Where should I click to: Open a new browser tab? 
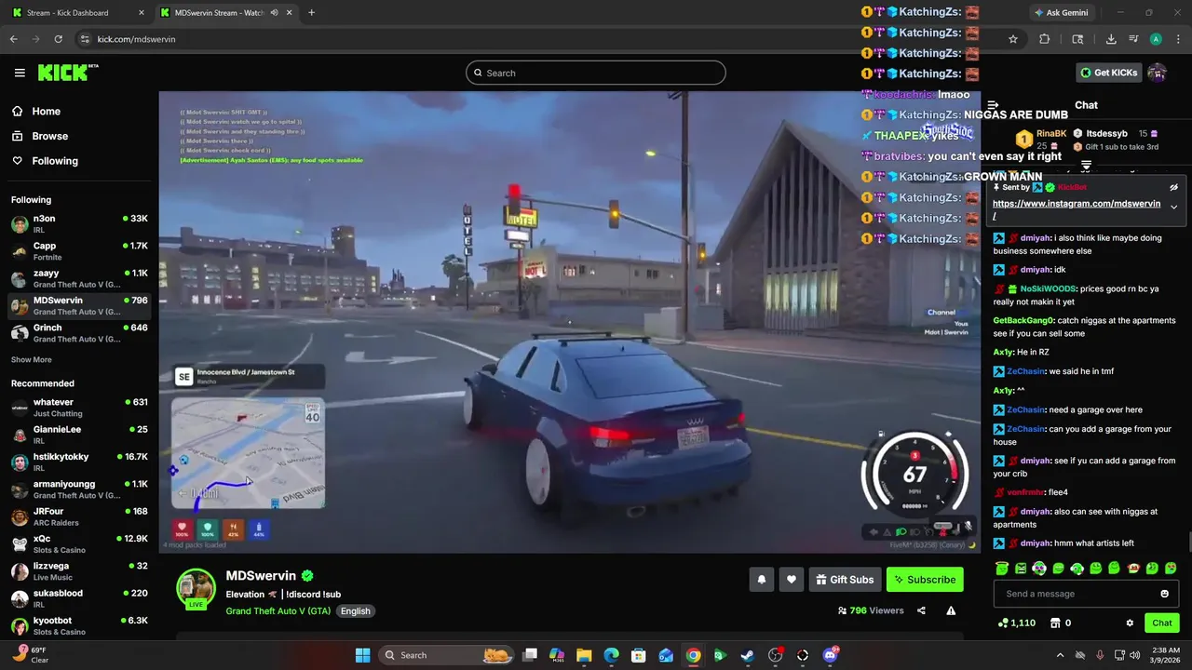click(311, 13)
